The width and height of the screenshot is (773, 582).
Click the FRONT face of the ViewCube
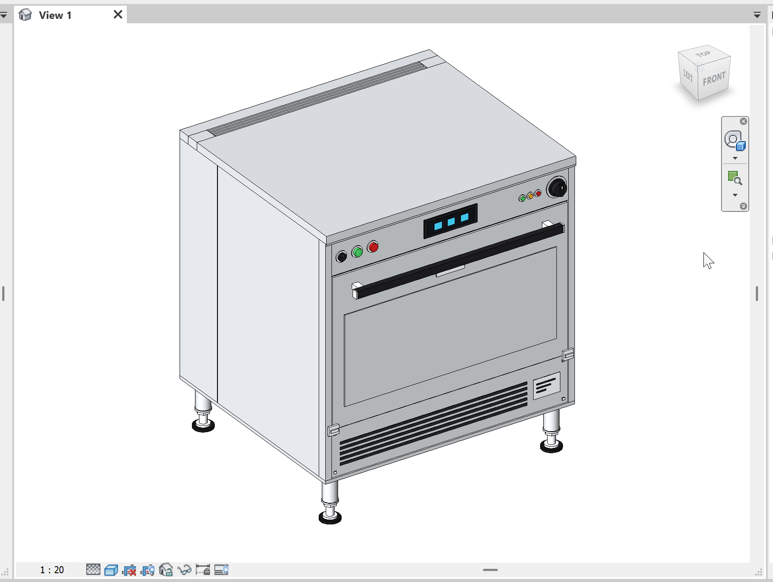(714, 79)
